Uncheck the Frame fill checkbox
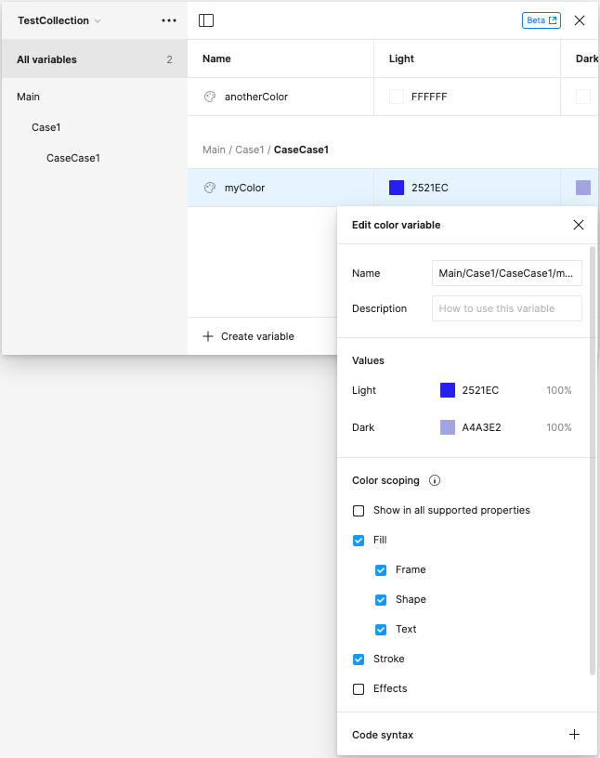 [381, 570]
